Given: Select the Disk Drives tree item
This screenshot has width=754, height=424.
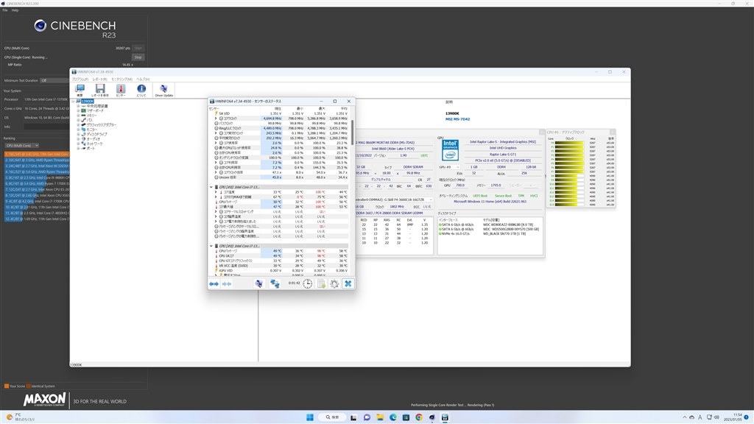Looking at the screenshot, I should point(96,134).
